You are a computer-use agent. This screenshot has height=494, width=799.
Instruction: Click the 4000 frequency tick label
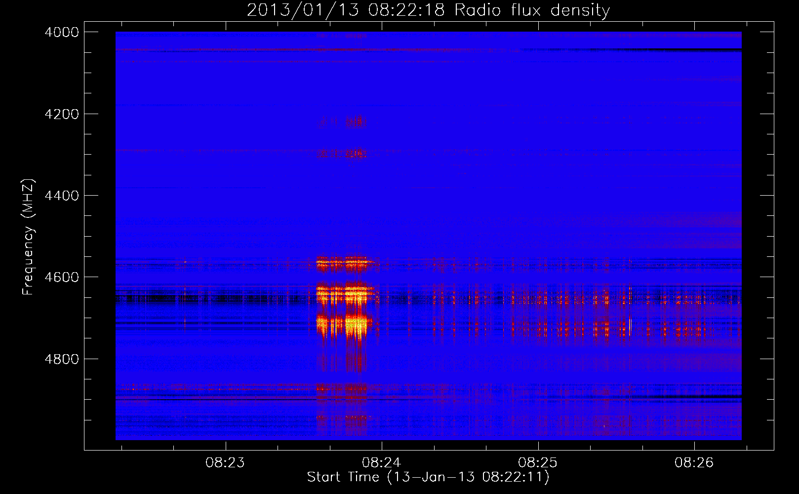tap(62, 32)
